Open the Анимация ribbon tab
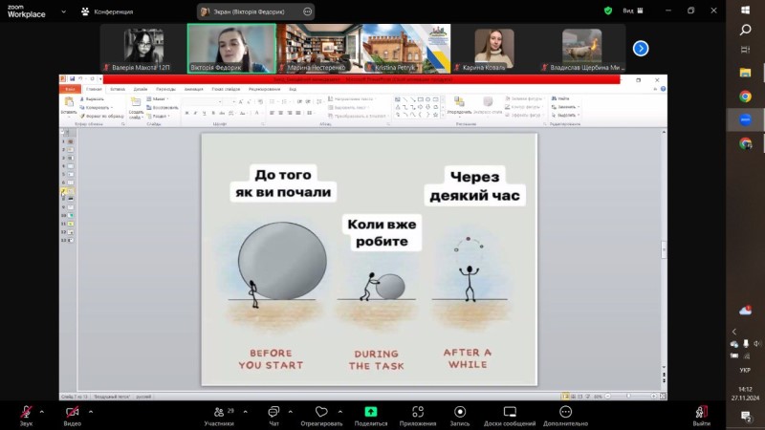Viewport: 765px width, 430px height. point(194,89)
